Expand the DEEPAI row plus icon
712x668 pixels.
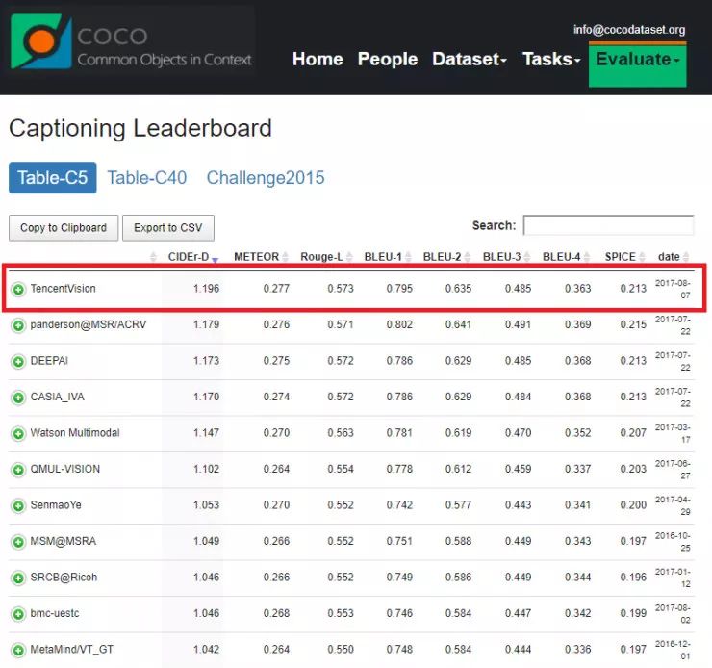(18, 362)
